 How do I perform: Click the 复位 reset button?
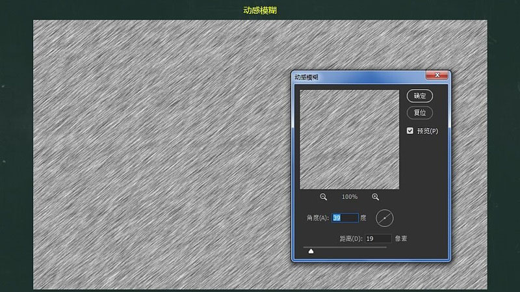coord(419,113)
